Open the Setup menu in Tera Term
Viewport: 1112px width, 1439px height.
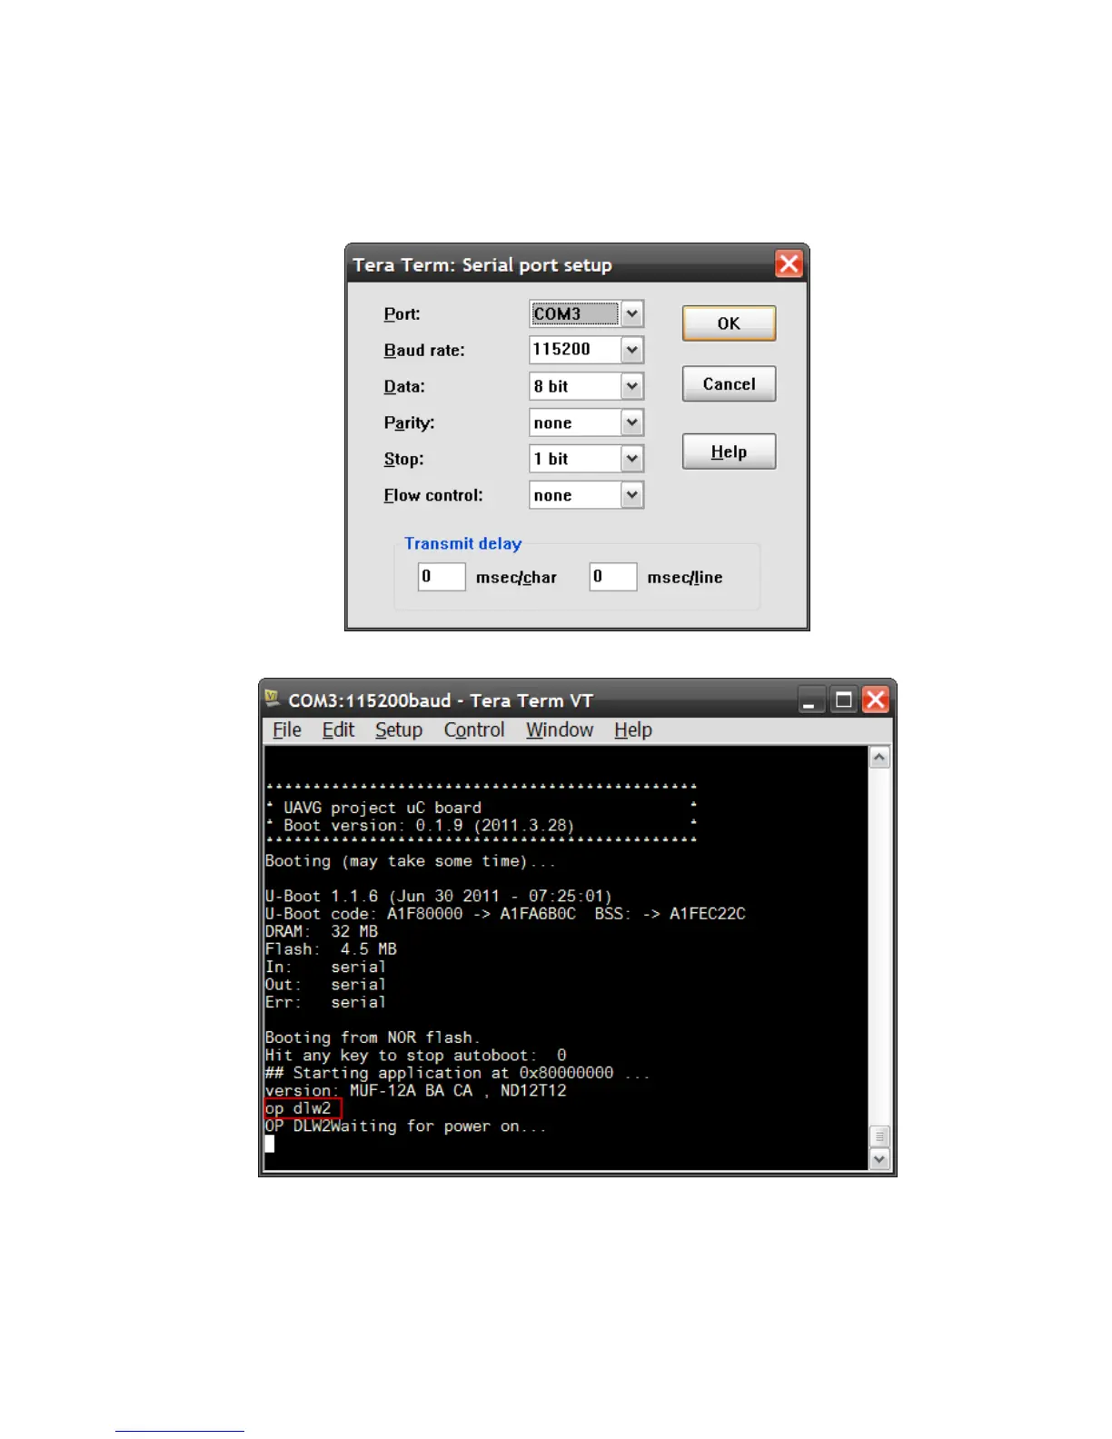(x=399, y=729)
